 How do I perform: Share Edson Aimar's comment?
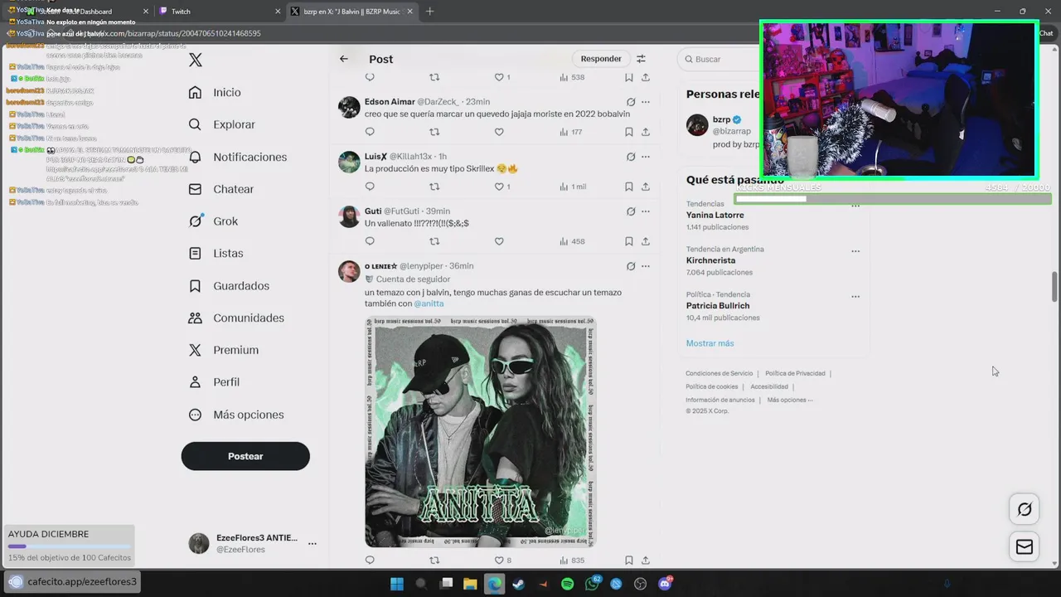coord(646,132)
